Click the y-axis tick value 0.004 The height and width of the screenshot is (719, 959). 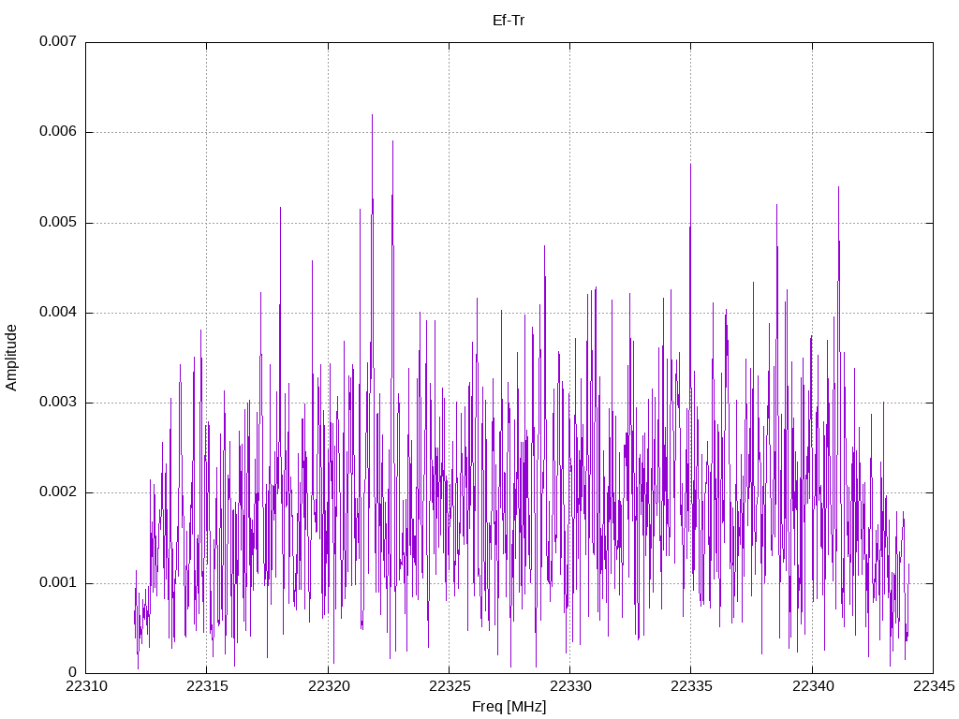click(x=58, y=312)
